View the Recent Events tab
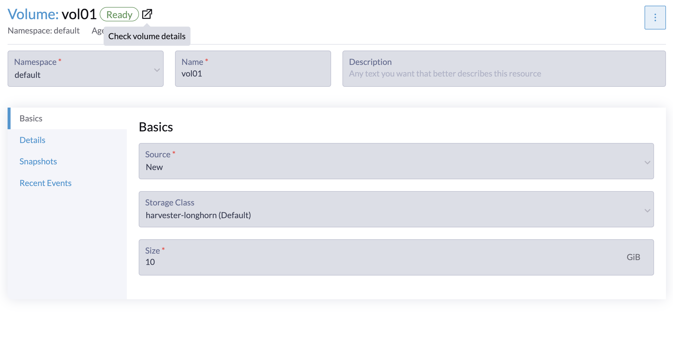Viewport: 673px width, 352px height. [45, 183]
